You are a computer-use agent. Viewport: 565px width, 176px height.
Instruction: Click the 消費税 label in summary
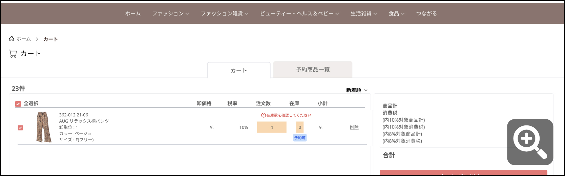point(390,113)
